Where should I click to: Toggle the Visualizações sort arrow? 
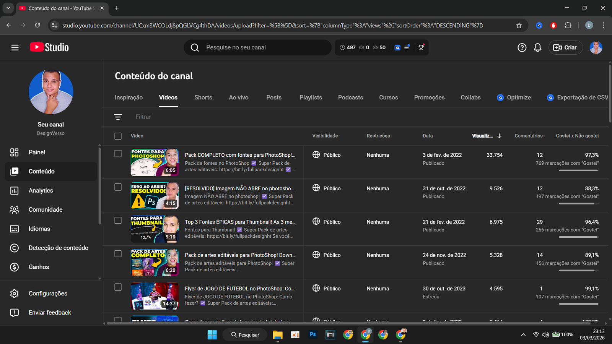pos(499,136)
